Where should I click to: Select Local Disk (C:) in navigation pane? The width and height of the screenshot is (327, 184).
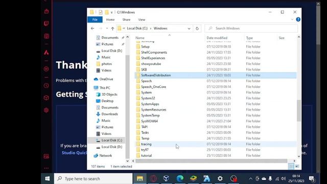111,141
